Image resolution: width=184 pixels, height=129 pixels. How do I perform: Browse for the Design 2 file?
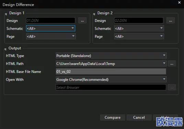pos(171,20)
